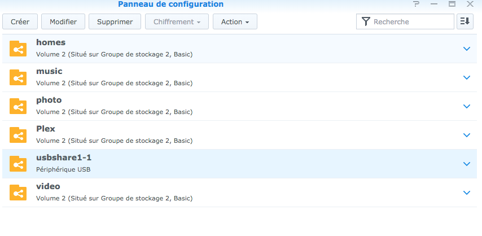
Task: Click the filter funnel icon in search box
Action: pyautogui.click(x=366, y=21)
